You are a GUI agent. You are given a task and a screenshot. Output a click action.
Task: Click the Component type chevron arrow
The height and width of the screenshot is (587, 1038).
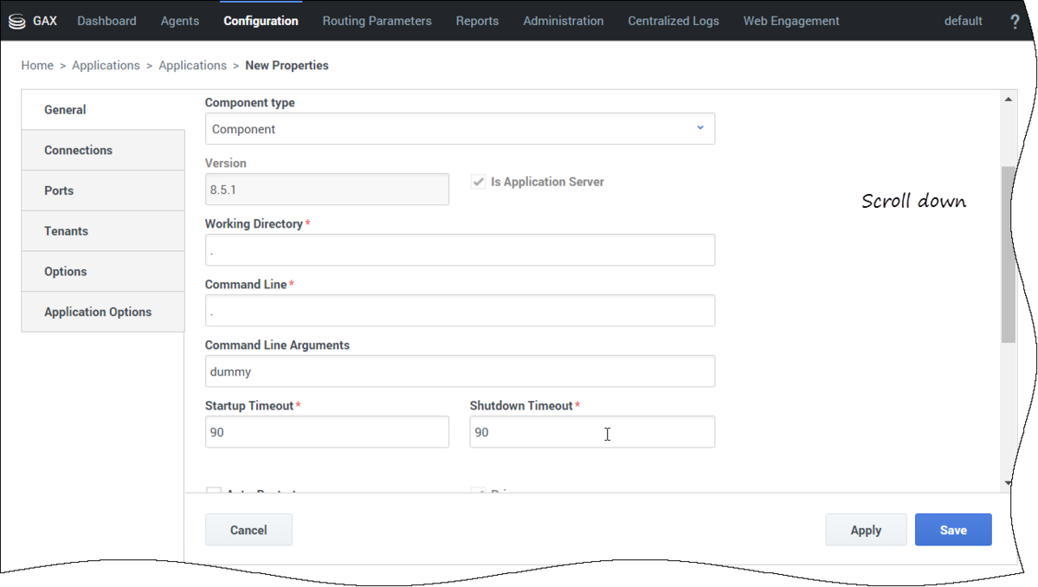point(700,128)
